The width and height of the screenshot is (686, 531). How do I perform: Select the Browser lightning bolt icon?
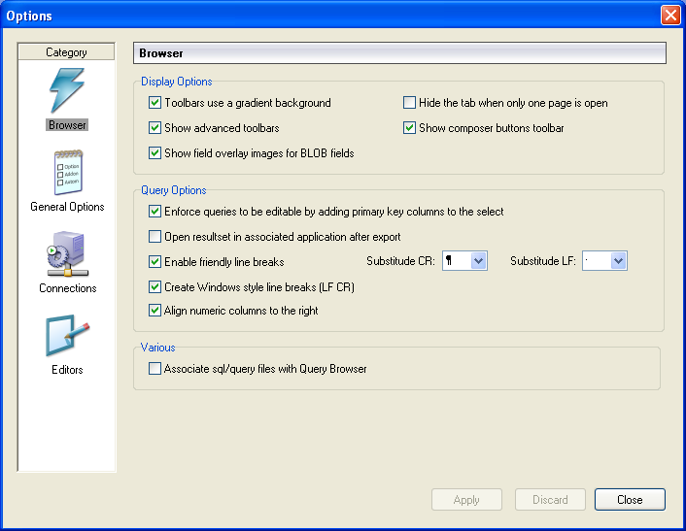tap(66, 91)
